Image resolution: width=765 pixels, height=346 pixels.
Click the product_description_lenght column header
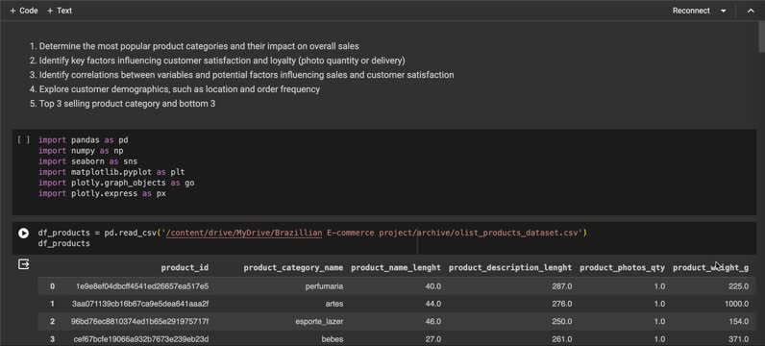pos(510,267)
